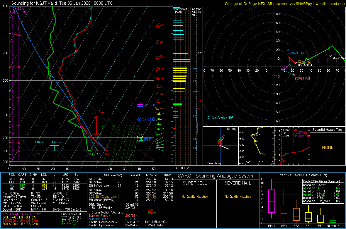The width and height of the screenshot is (346, 229).
Task: Click the Effective Layer STP (with CIN) title
Action: [x=302, y=175]
